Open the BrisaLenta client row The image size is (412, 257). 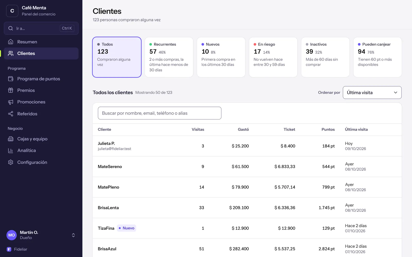click(x=247, y=208)
